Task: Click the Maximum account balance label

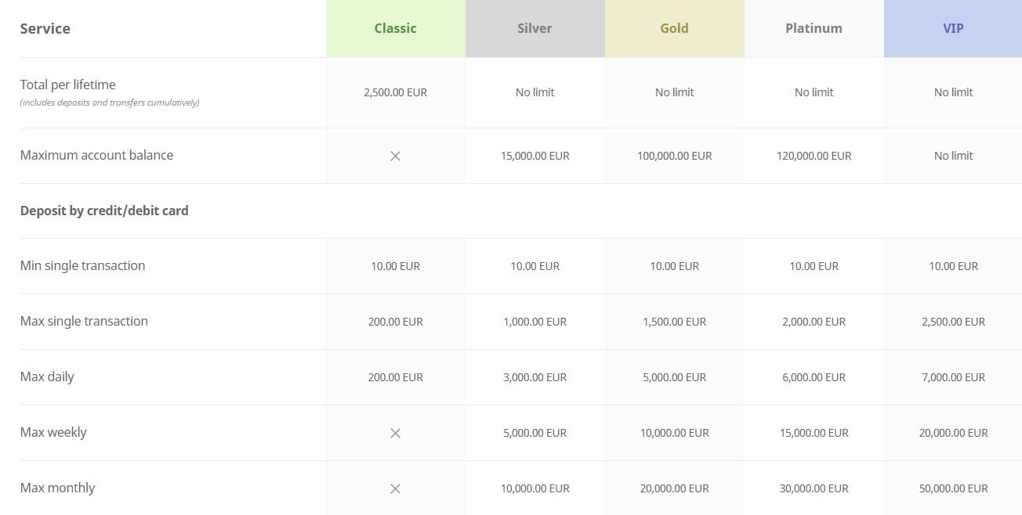Action: pos(96,155)
